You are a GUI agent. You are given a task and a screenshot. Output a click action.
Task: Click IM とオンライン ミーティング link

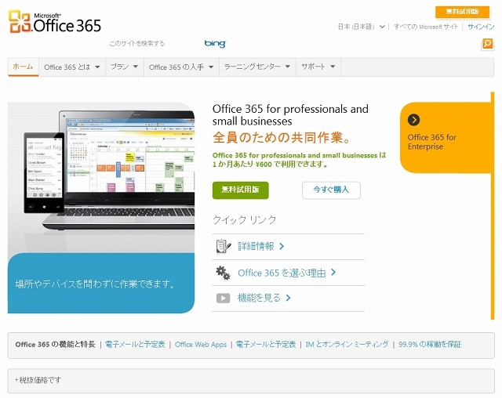[x=347, y=344]
